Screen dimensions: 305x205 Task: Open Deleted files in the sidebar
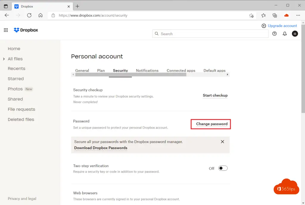(21, 119)
